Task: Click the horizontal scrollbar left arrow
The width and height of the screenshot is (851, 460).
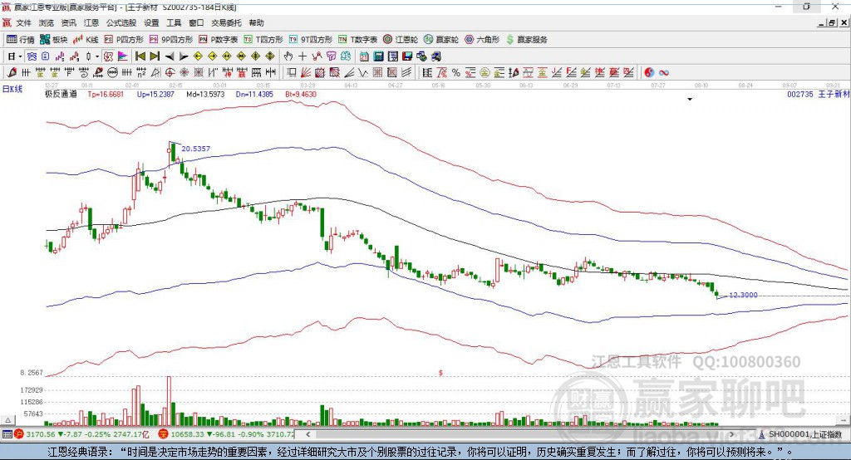Action: (307, 434)
